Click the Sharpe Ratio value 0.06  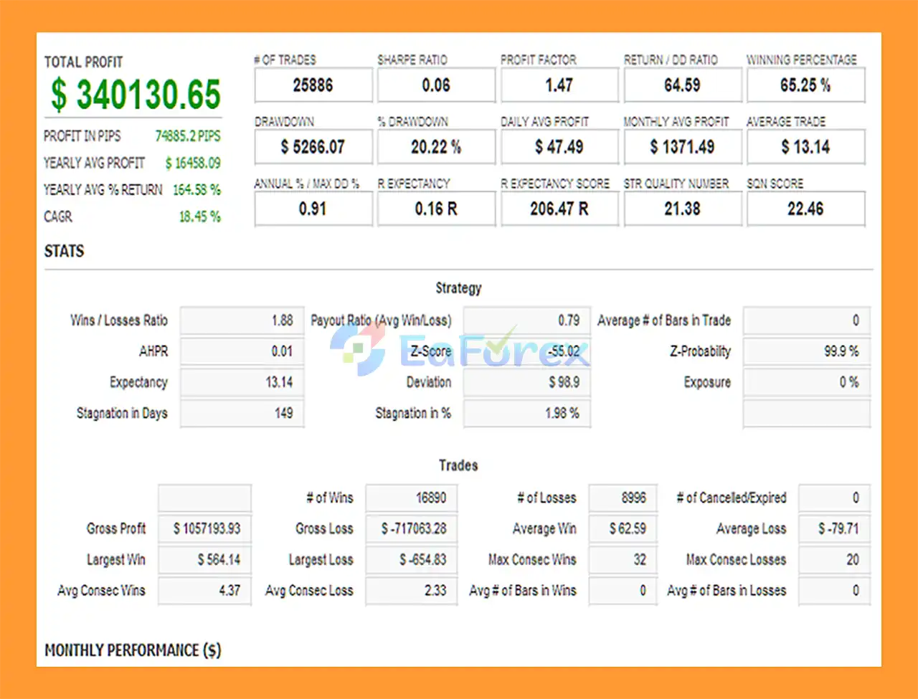click(436, 85)
